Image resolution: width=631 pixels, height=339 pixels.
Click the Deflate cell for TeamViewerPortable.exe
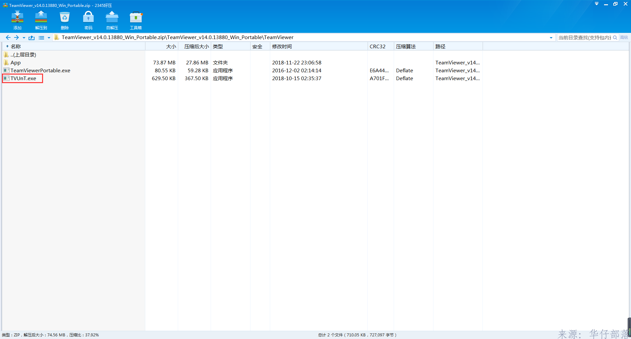pyautogui.click(x=405, y=70)
